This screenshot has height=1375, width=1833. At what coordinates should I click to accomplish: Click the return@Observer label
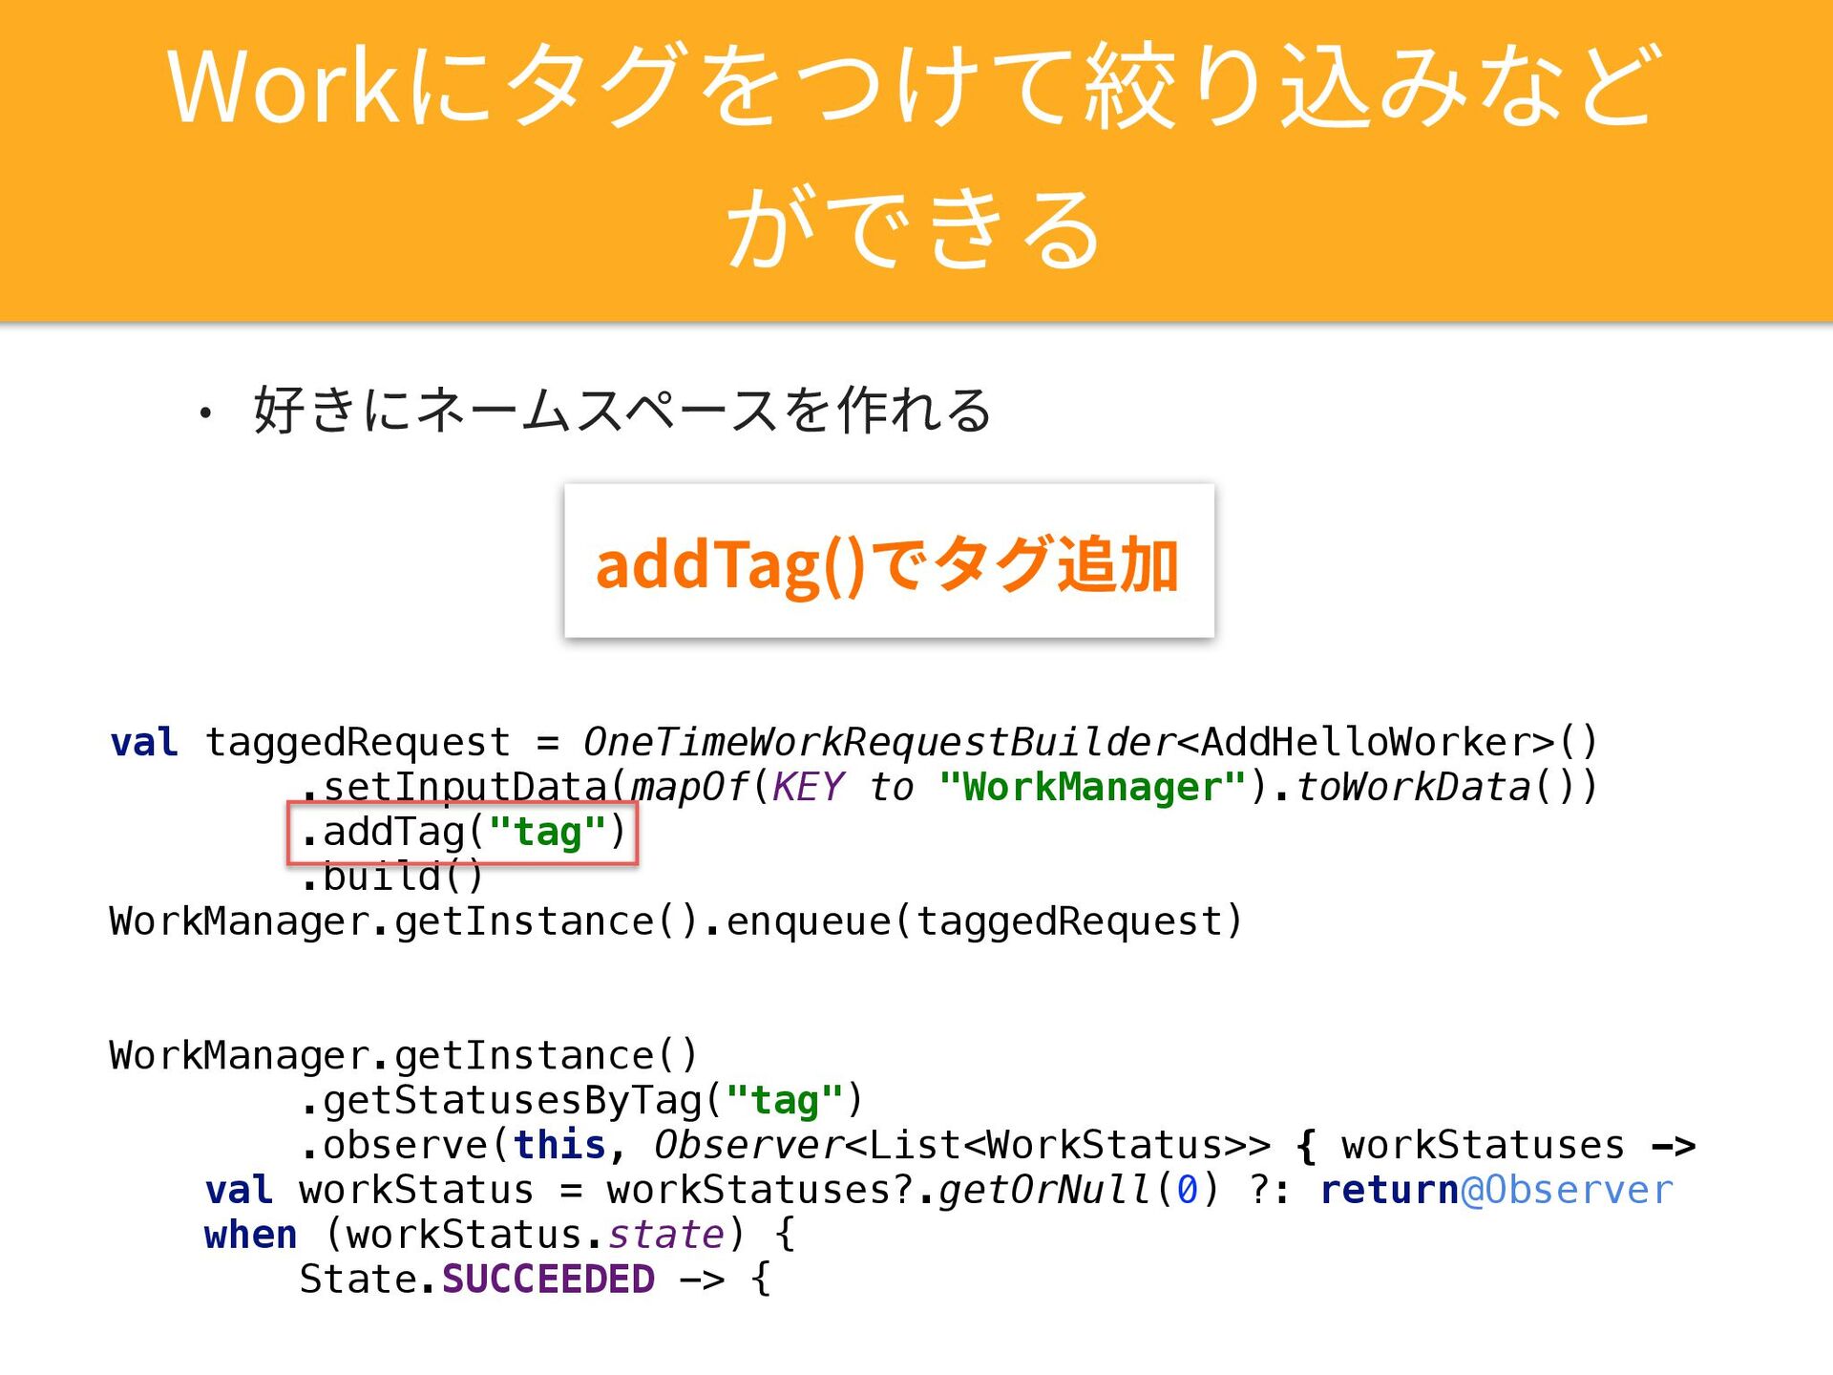click(1496, 1191)
